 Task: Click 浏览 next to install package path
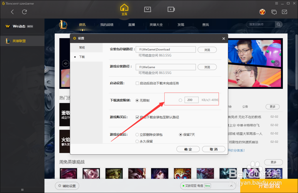point(207,50)
